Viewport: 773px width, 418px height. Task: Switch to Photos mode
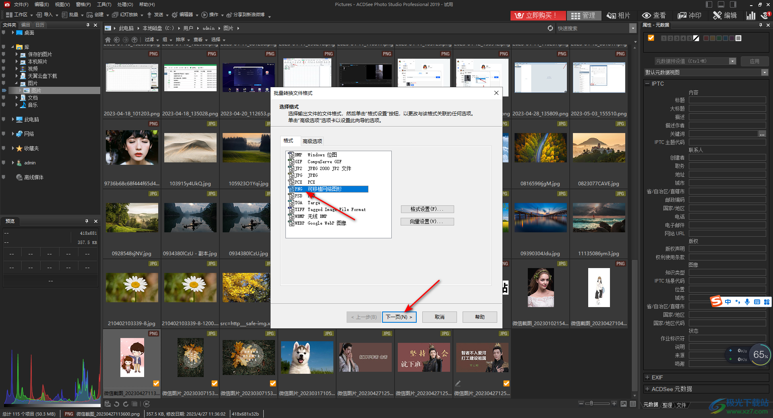(x=618, y=15)
